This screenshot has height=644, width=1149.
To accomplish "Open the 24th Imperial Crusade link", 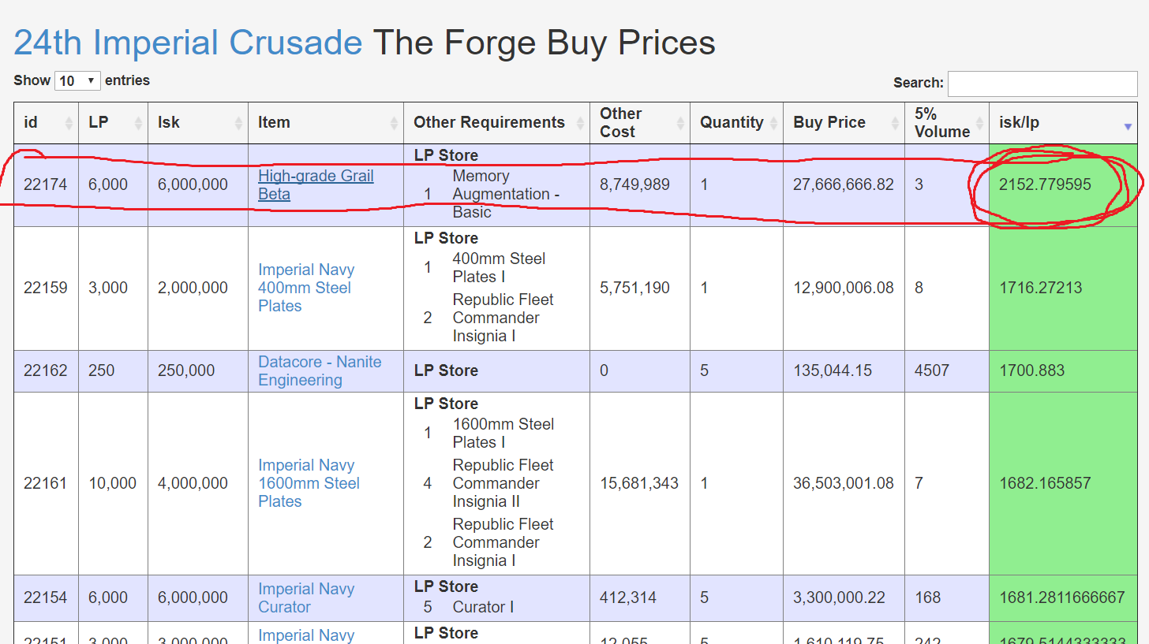I will 188,42.
